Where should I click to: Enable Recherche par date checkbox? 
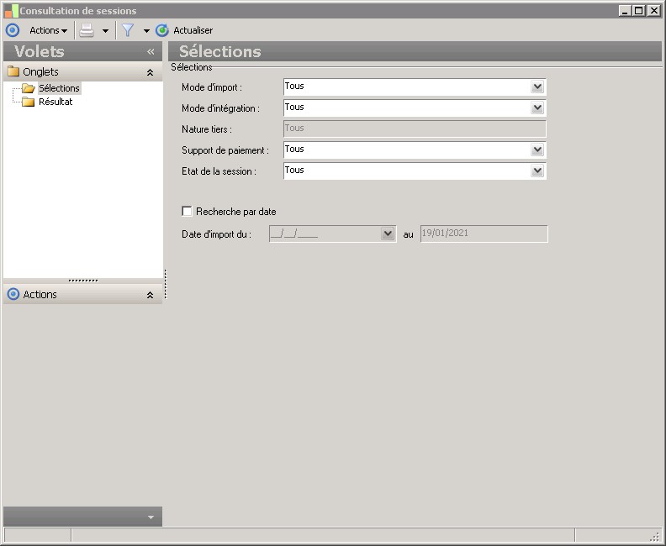(187, 212)
